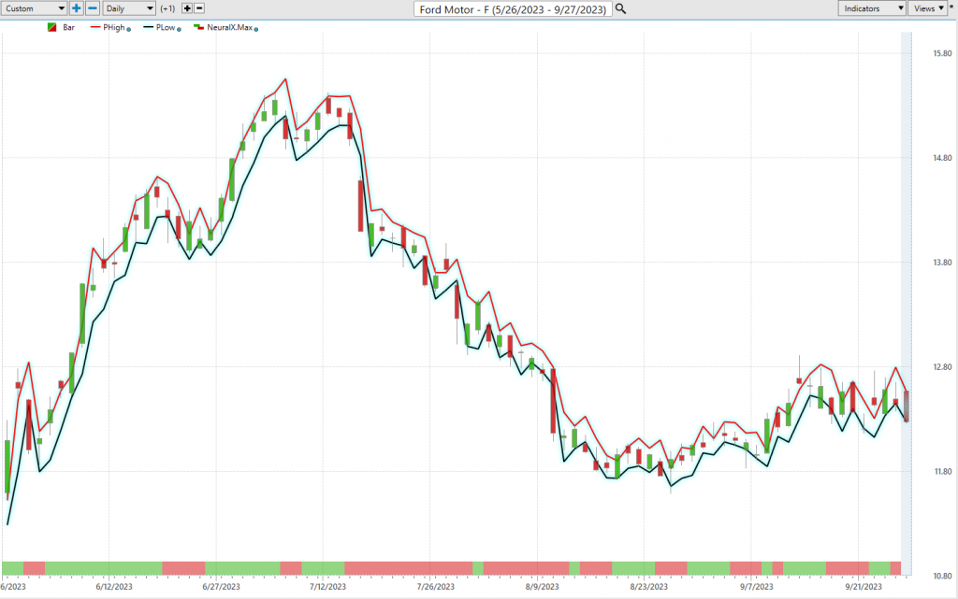This screenshot has height=599, width=958.
Task: Select the PHigh legend label
Action: click(x=113, y=27)
